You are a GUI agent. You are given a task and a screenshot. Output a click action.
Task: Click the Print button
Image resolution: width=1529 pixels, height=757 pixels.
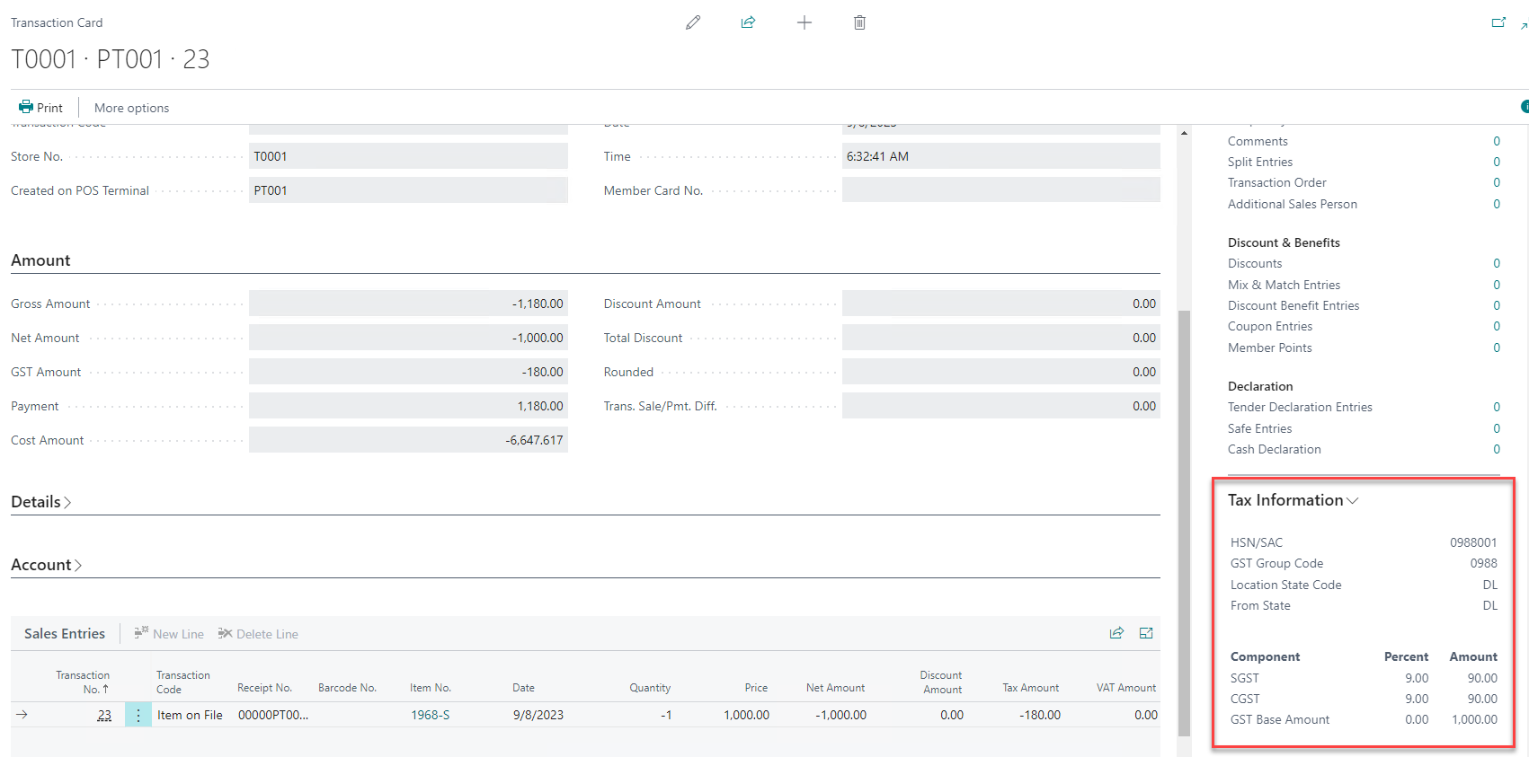click(x=41, y=108)
